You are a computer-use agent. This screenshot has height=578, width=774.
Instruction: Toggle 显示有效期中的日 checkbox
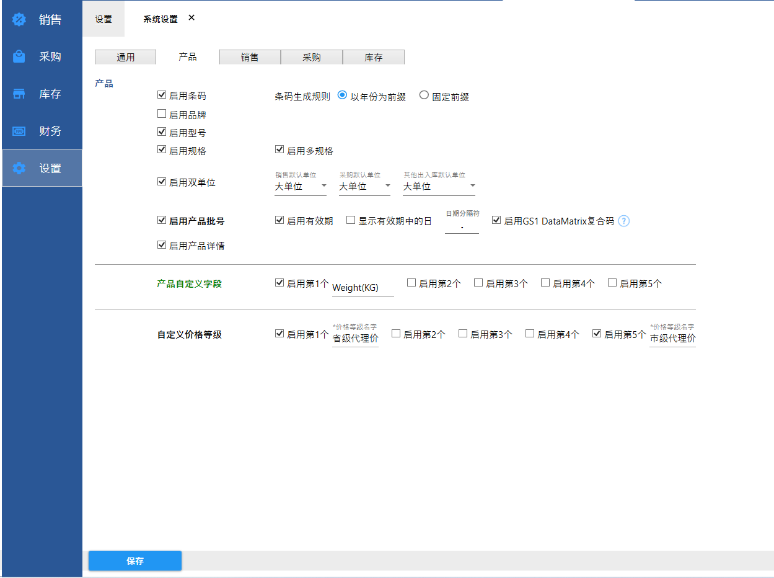pyautogui.click(x=351, y=220)
